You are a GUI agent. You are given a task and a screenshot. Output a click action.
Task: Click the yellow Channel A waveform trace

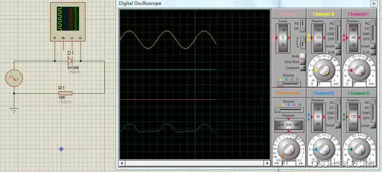click(x=168, y=40)
